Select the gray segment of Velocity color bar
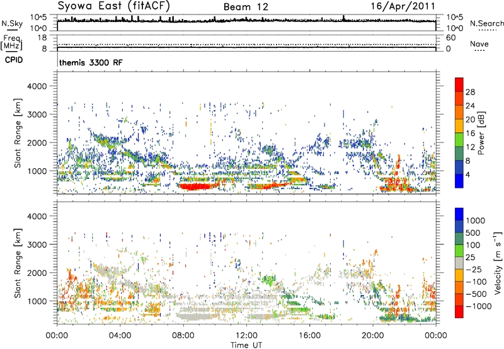The image size is (504, 349). point(459,263)
